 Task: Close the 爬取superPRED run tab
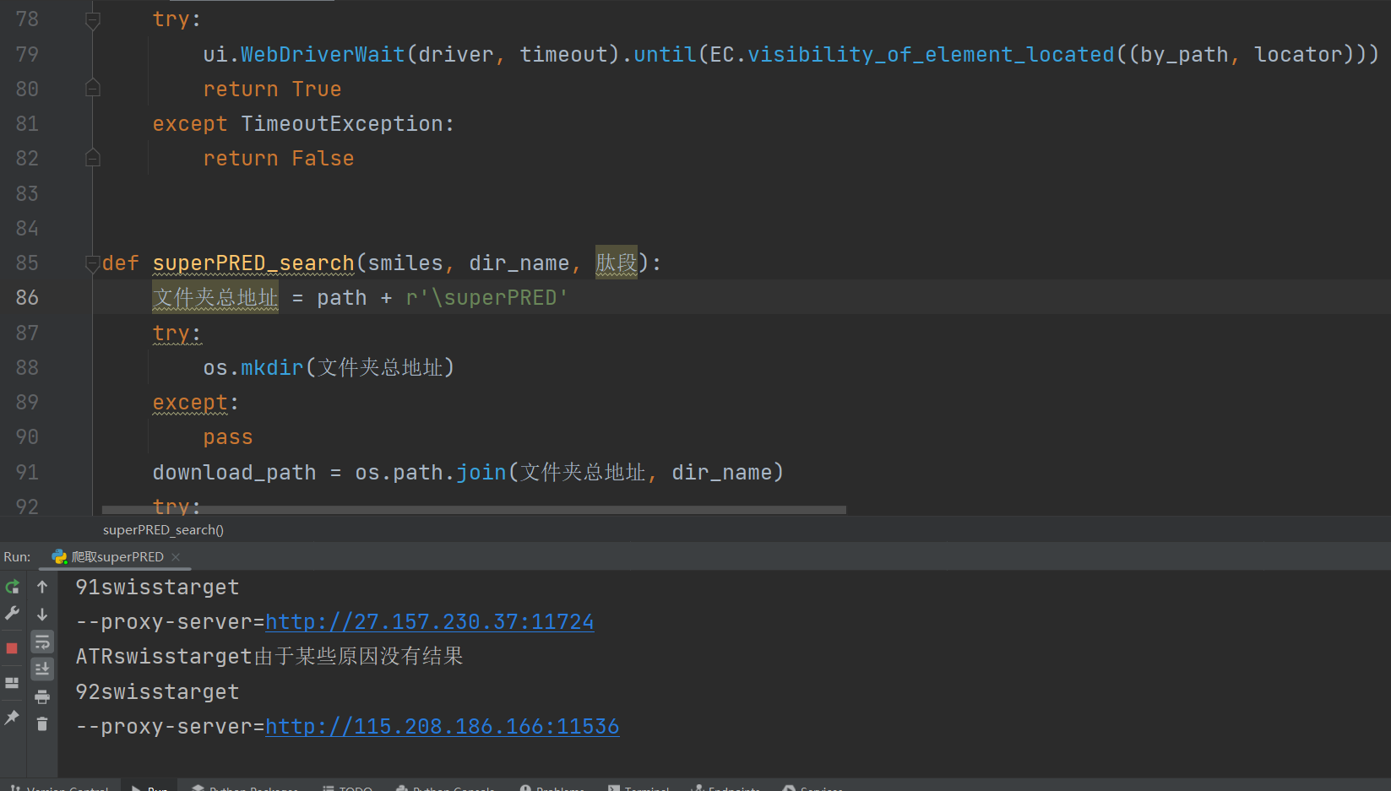[x=176, y=557]
